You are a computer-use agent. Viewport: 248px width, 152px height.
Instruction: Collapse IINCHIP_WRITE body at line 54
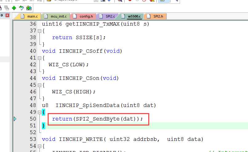(x=39, y=146)
